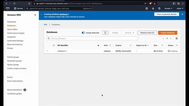Launch AWS CloudShell icon
Viewport: 189px width, 106px height.
click(x=146, y=9)
